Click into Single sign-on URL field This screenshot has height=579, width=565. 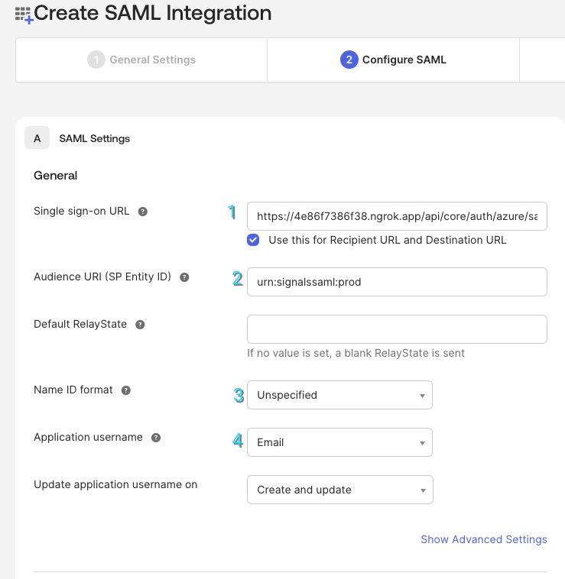coord(397,216)
